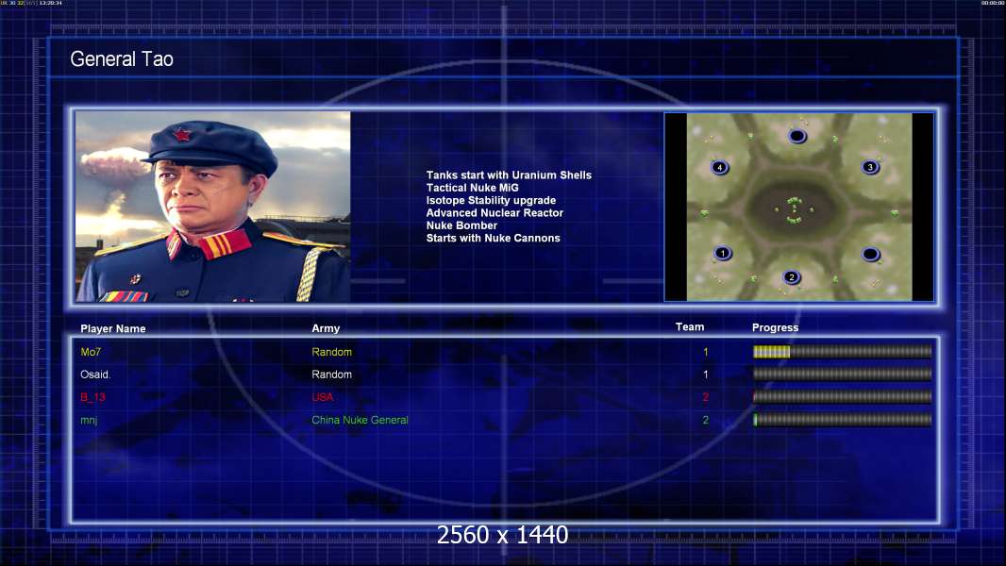
Task: Click start position 1 on the minimap
Action: coord(723,253)
